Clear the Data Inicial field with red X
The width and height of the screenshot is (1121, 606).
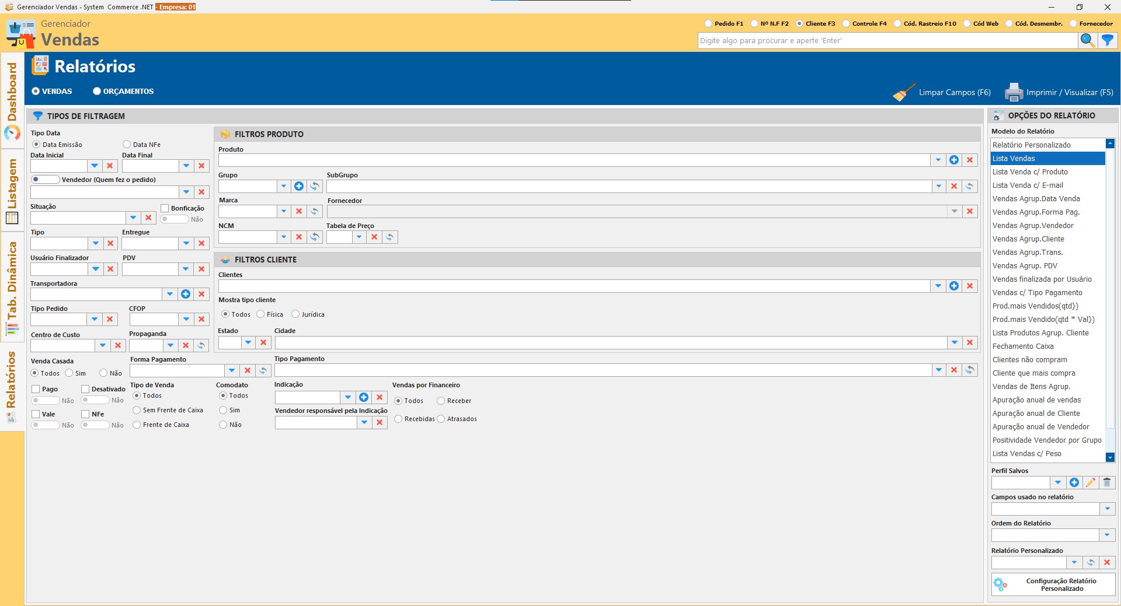tap(110, 166)
